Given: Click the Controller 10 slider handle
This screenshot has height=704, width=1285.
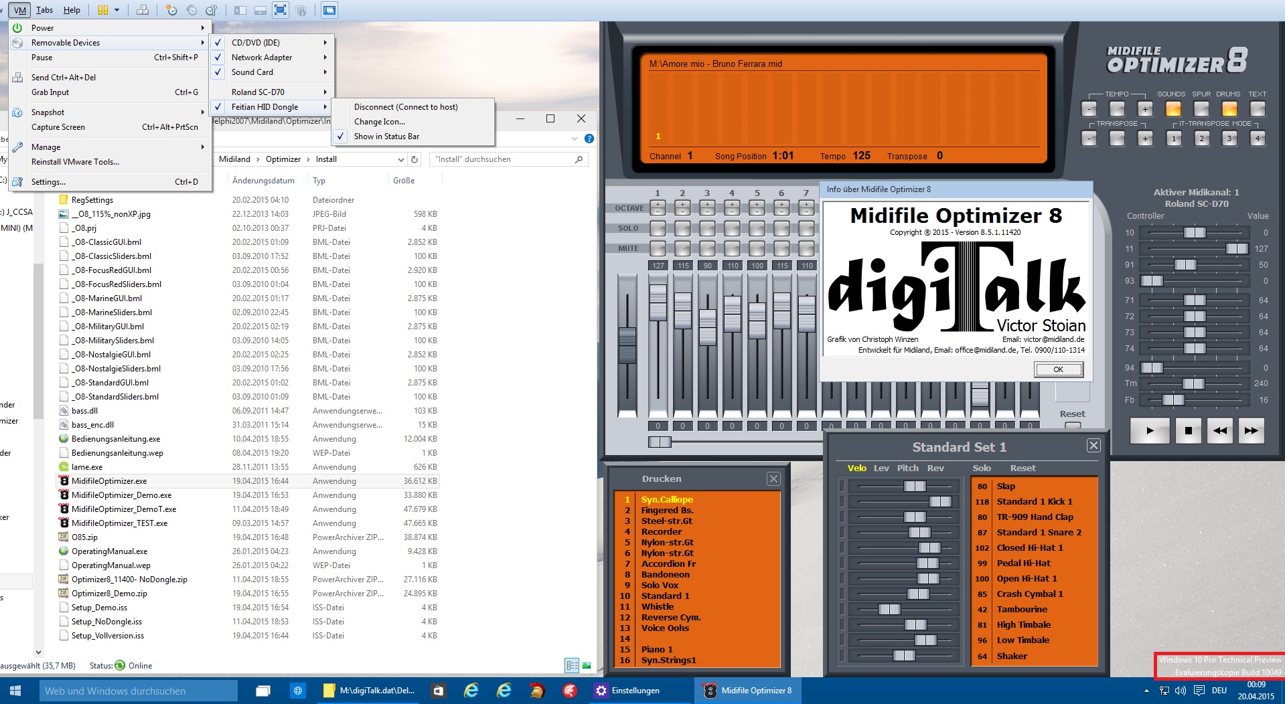Looking at the screenshot, I should click(x=1194, y=233).
